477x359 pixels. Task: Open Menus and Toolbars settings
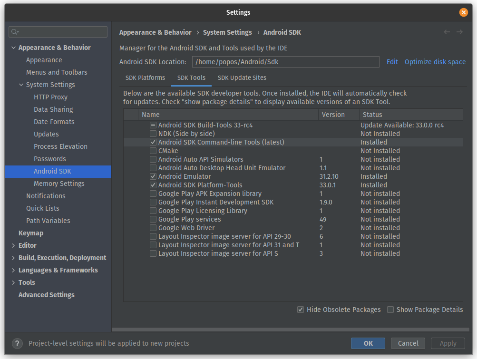click(57, 72)
